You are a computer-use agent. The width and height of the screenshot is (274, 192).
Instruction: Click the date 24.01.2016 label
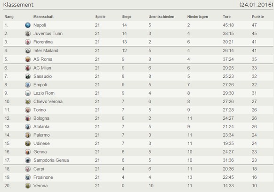point(256,5)
